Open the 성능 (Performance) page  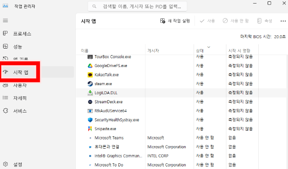click(18, 46)
